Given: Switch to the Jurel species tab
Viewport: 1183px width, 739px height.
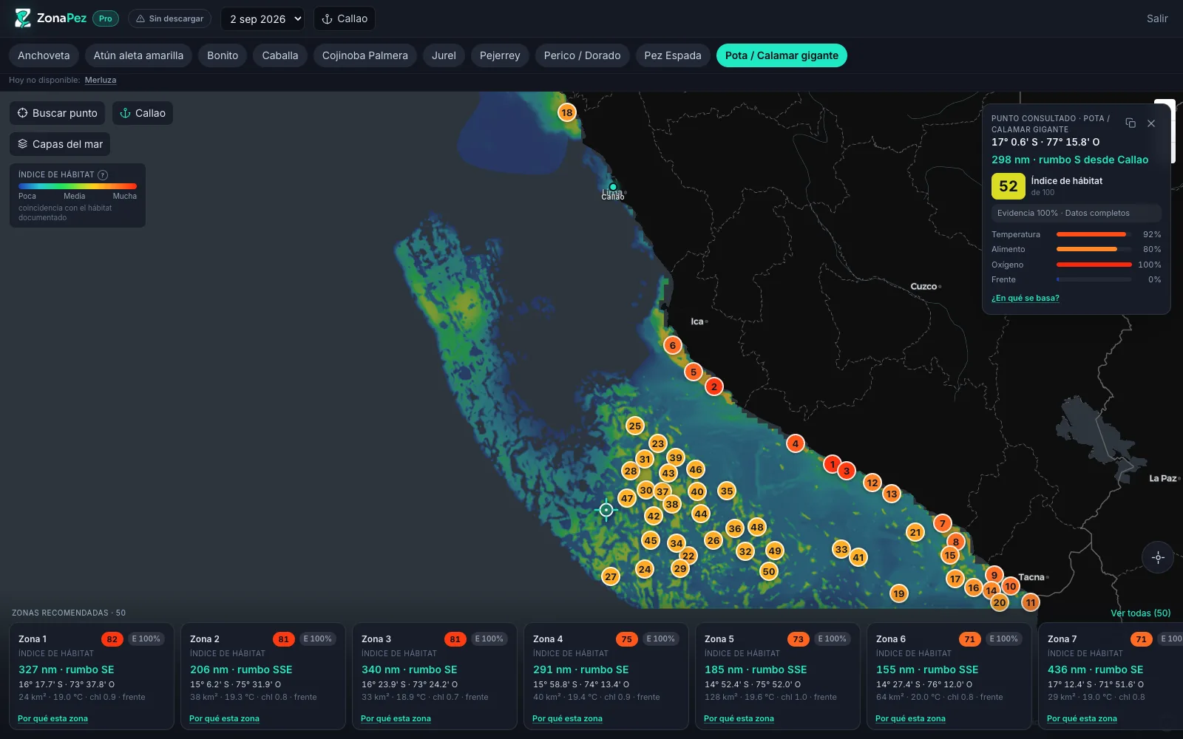Looking at the screenshot, I should pyautogui.click(x=444, y=55).
